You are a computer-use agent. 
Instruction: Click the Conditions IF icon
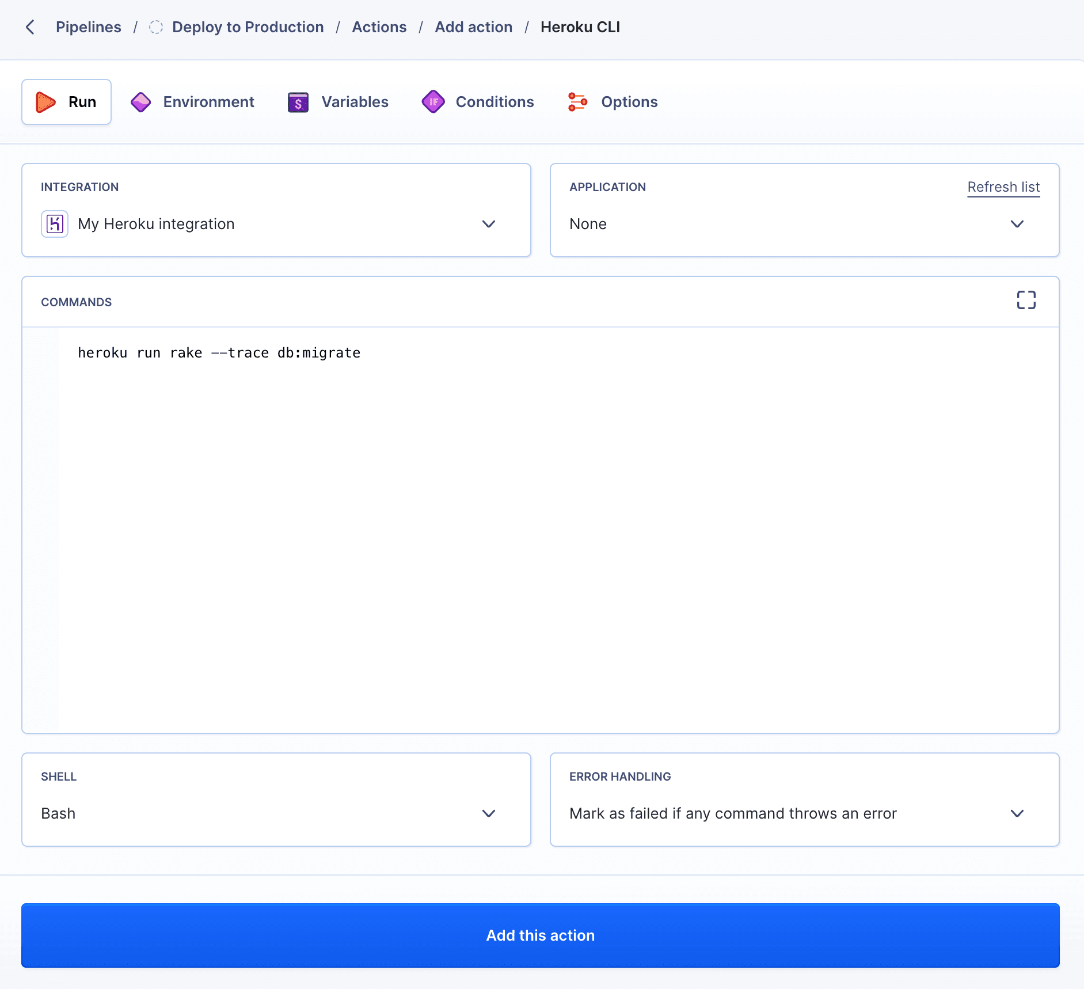click(433, 102)
